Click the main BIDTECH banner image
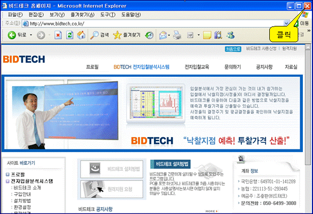 pos(152,113)
